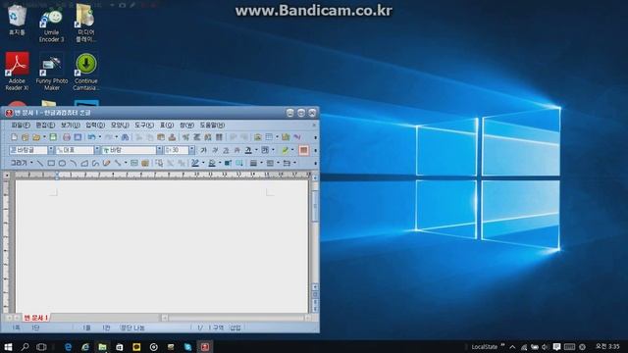Open the 창(W) menu

click(x=186, y=126)
